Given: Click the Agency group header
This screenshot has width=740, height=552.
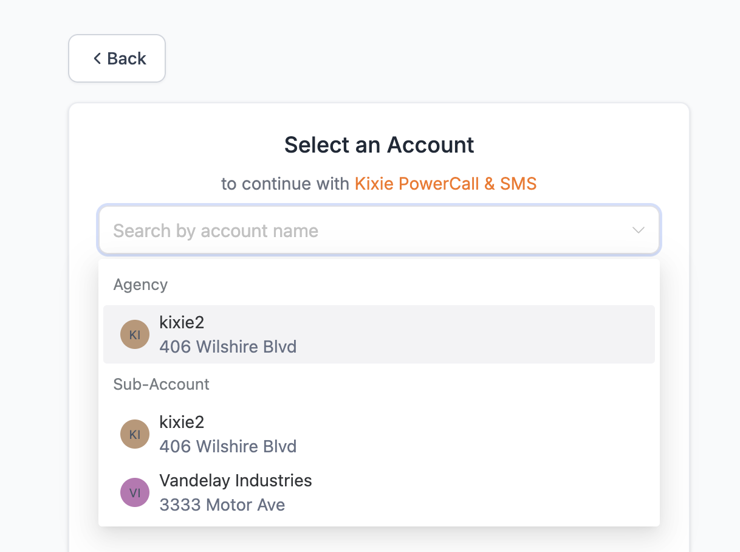Looking at the screenshot, I should click(140, 285).
